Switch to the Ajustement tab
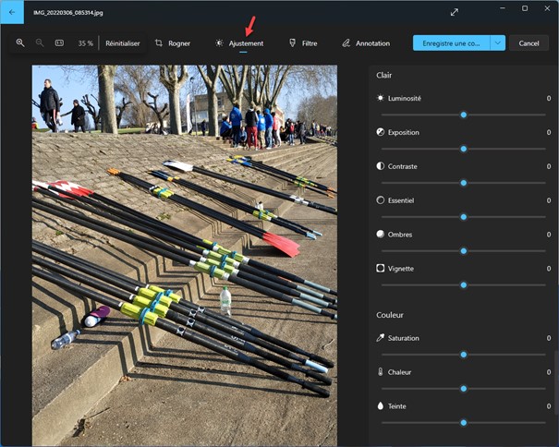559x447 pixels. pos(239,43)
